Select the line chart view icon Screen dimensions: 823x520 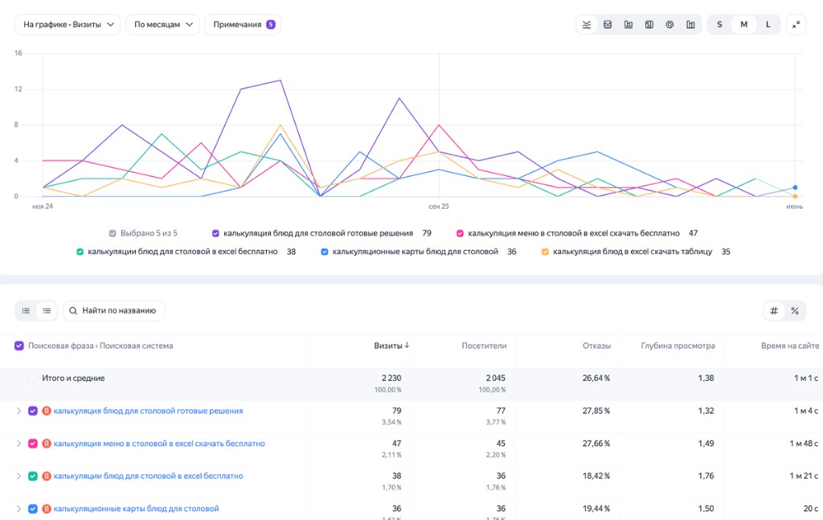587,25
